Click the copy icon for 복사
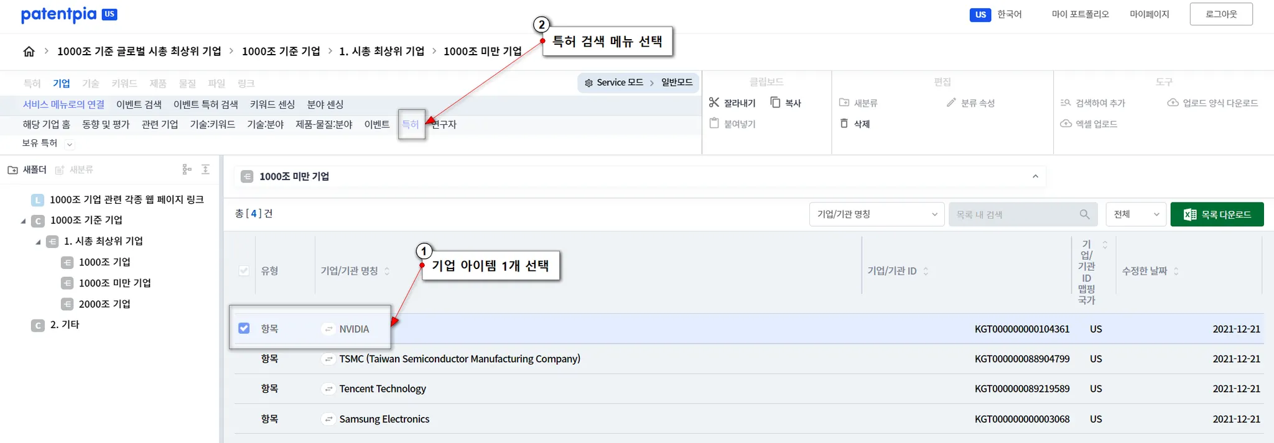 pos(775,103)
